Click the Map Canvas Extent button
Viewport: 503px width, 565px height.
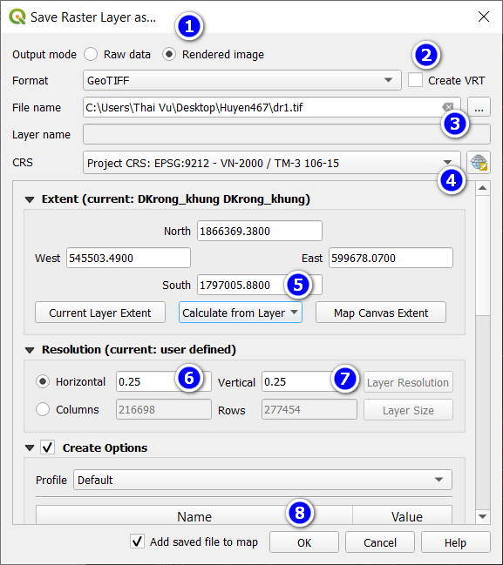point(381,313)
